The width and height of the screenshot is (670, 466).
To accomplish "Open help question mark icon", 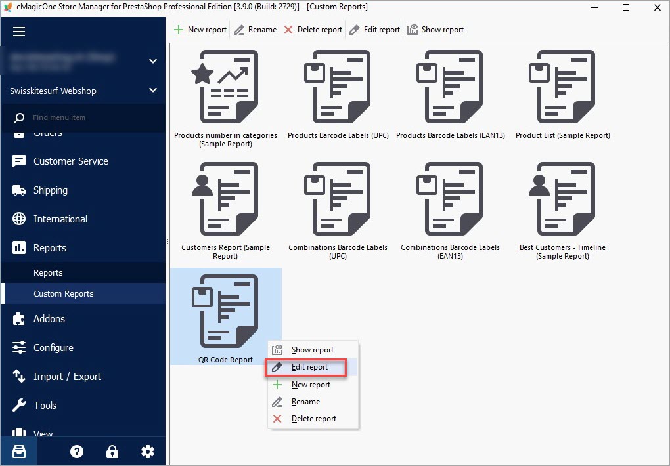I will 77,452.
